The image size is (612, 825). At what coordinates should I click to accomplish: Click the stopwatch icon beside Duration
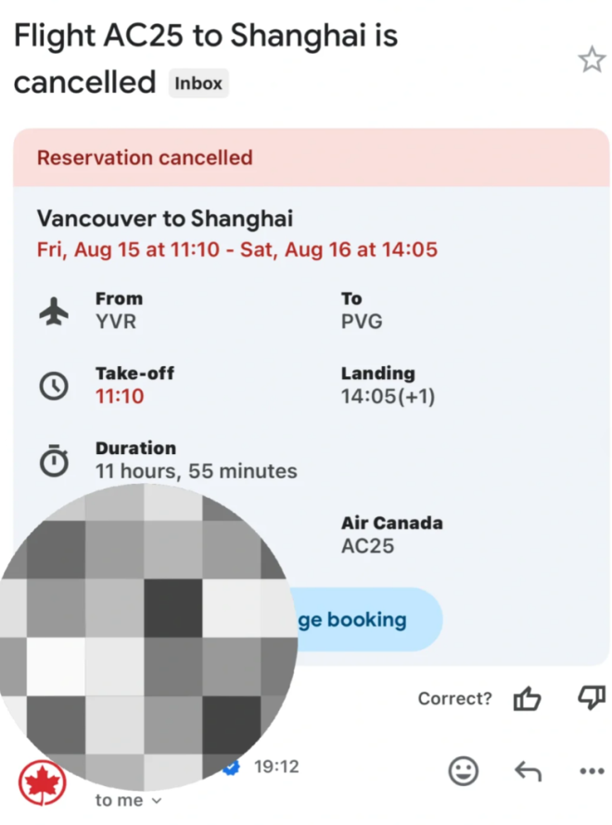click(x=54, y=461)
